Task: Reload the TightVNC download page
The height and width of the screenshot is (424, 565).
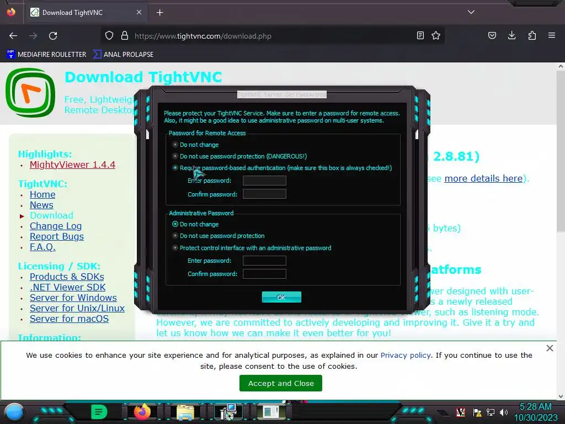Action: click(x=53, y=36)
